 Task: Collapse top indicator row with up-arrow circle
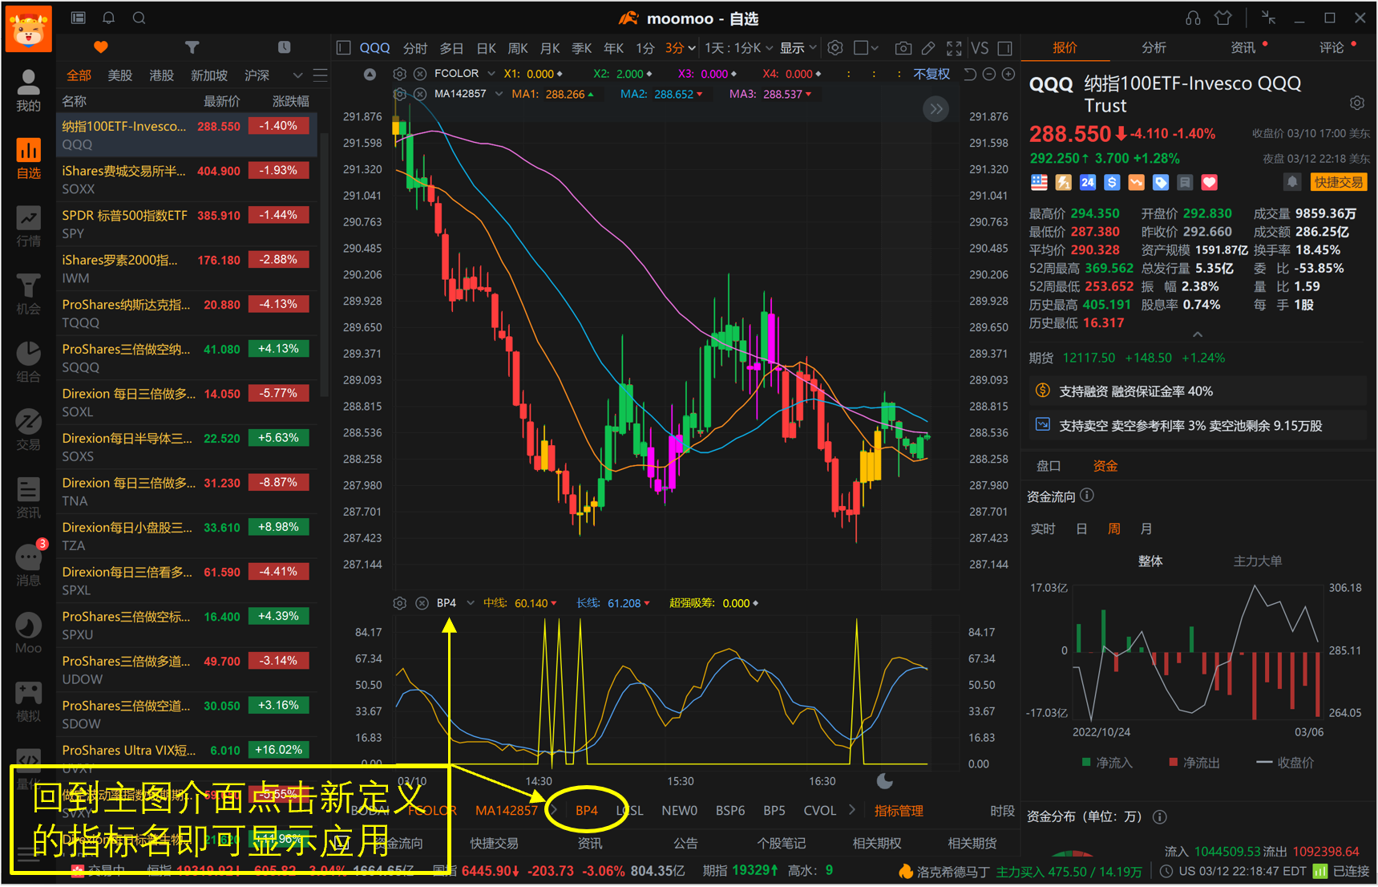tap(370, 75)
